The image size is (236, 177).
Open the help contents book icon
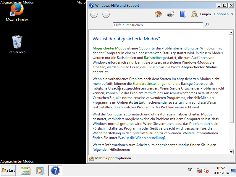point(182,14)
